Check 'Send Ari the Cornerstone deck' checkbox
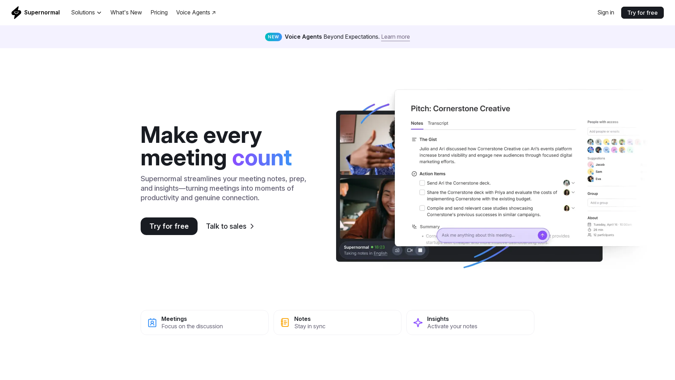The height and width of the screenshot is (380, 675). [422, 183]
